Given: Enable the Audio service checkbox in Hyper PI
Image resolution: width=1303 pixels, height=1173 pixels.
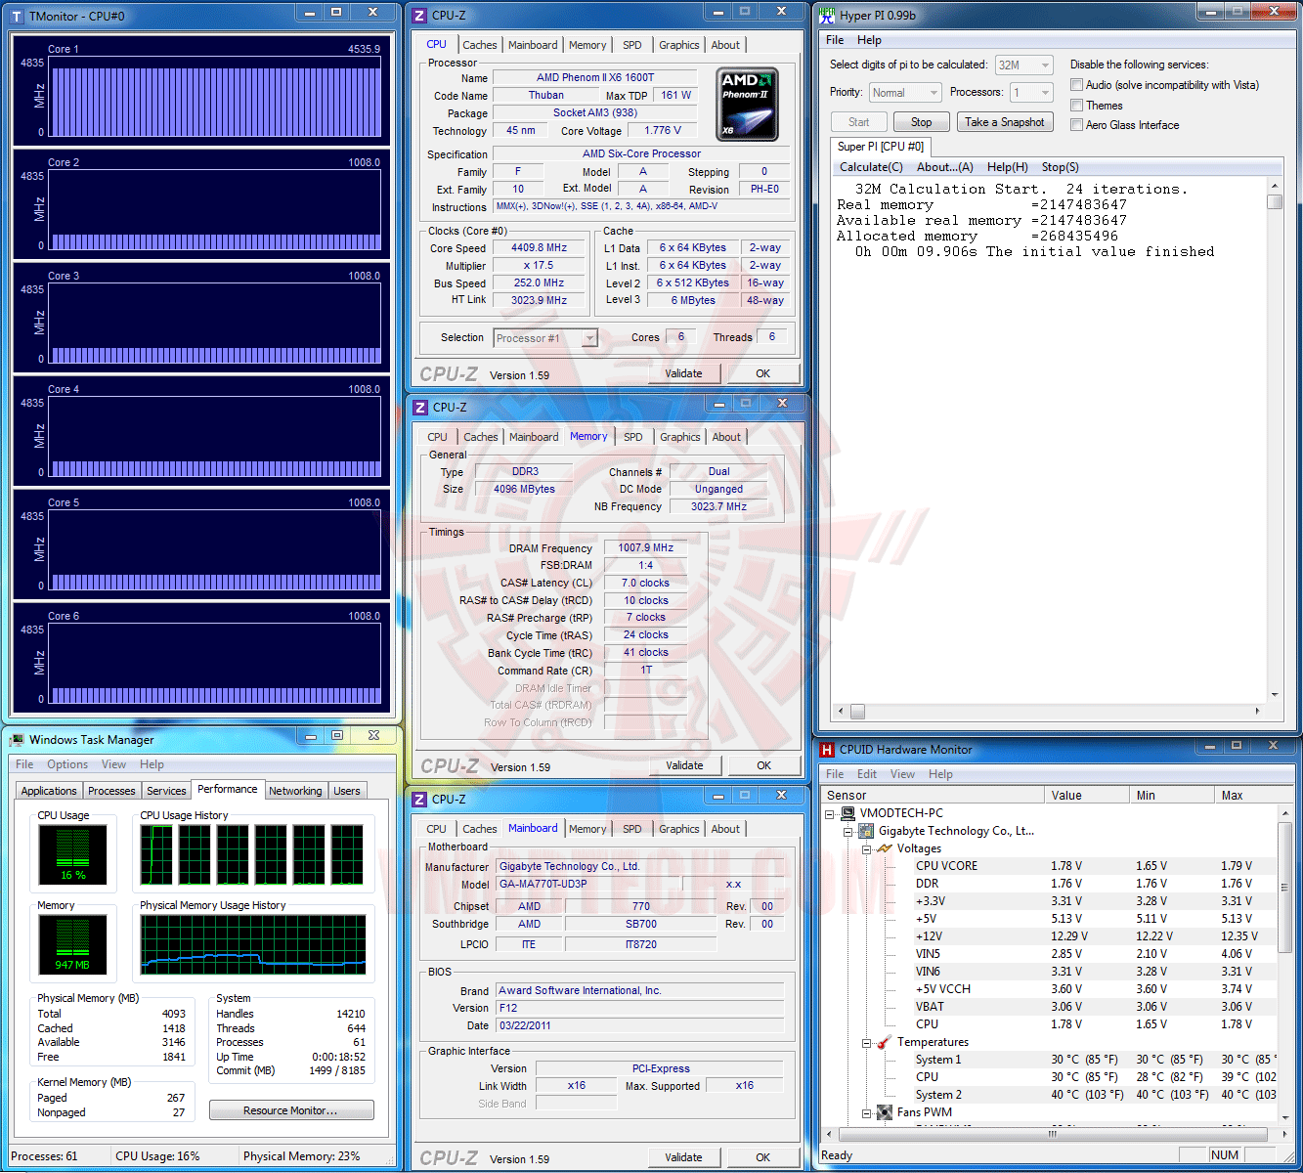Looking at the screenshot, I should tap(1076, 85).
